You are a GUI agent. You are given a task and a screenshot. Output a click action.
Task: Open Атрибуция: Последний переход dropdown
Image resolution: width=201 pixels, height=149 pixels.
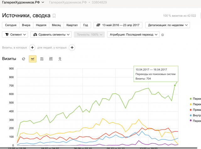click(x=133, y=35)
